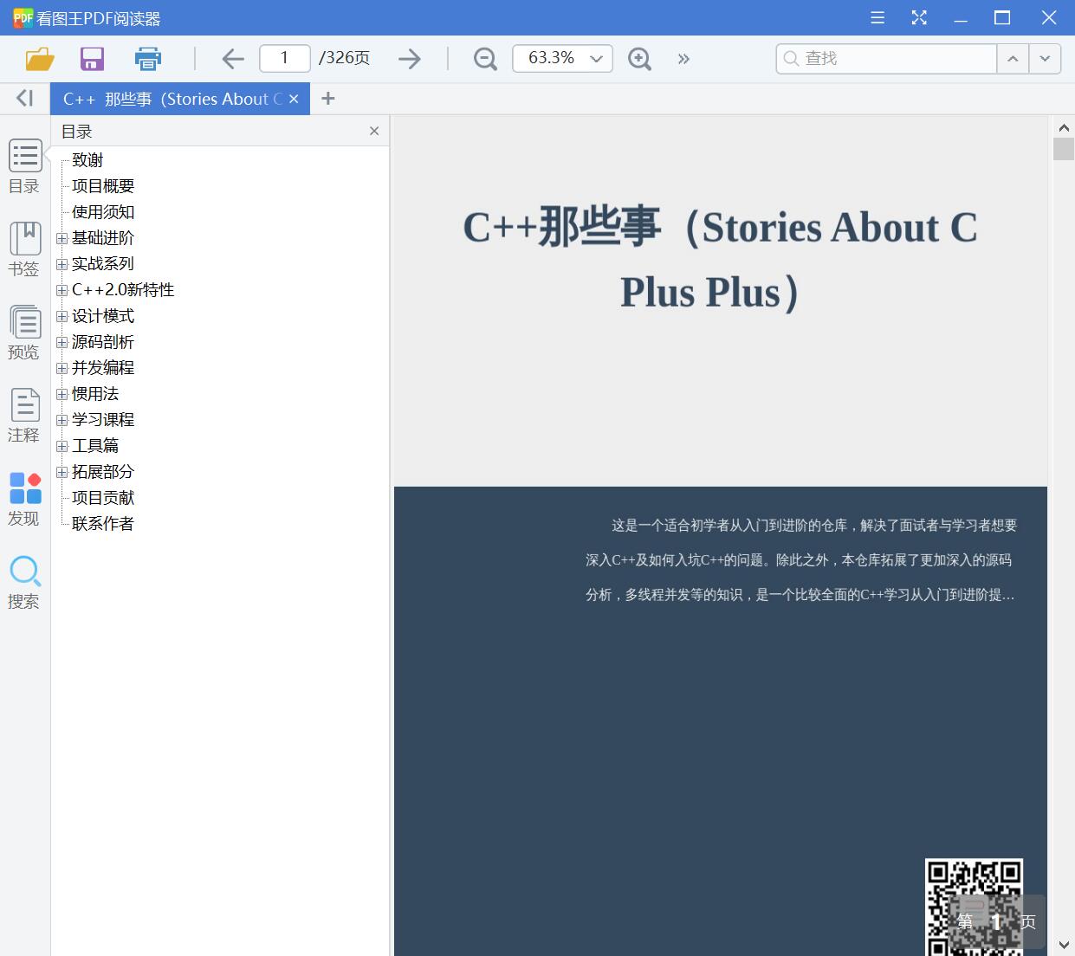Open the hamburger menu in title bar
Image resolution: width=1075 pixels, height=956 pixels.
point(877,17)
